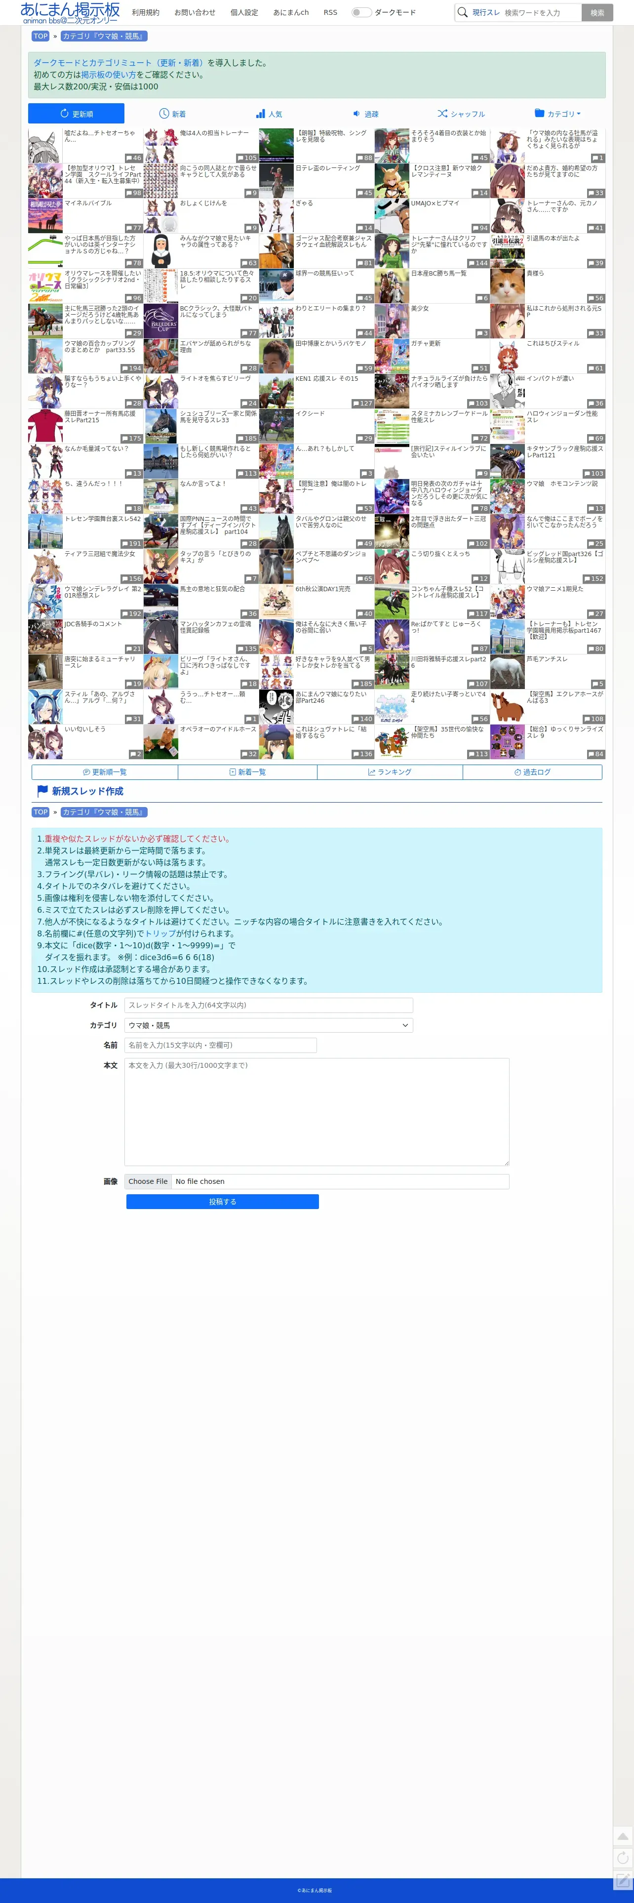Open thread 日本産BC勝ち馬一覧
Viewport: 634px width, 1903px height.
[432, 285]
